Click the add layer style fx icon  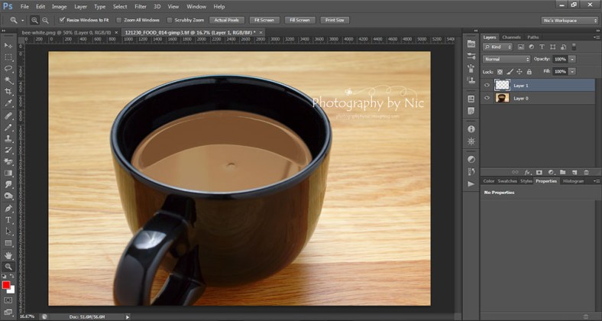pos(527,172)
